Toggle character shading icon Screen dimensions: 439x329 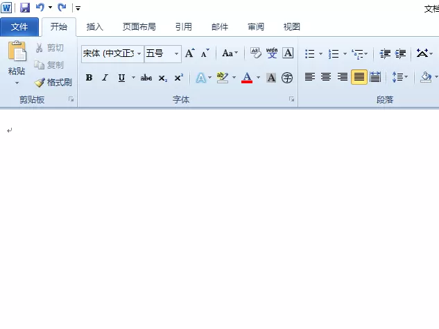(x=271, y=78)
